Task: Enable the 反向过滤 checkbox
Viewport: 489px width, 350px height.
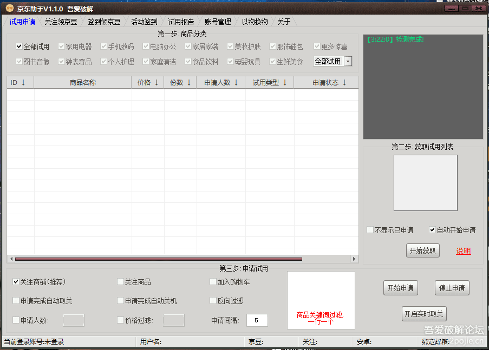Action: click(x=213, y=300)
